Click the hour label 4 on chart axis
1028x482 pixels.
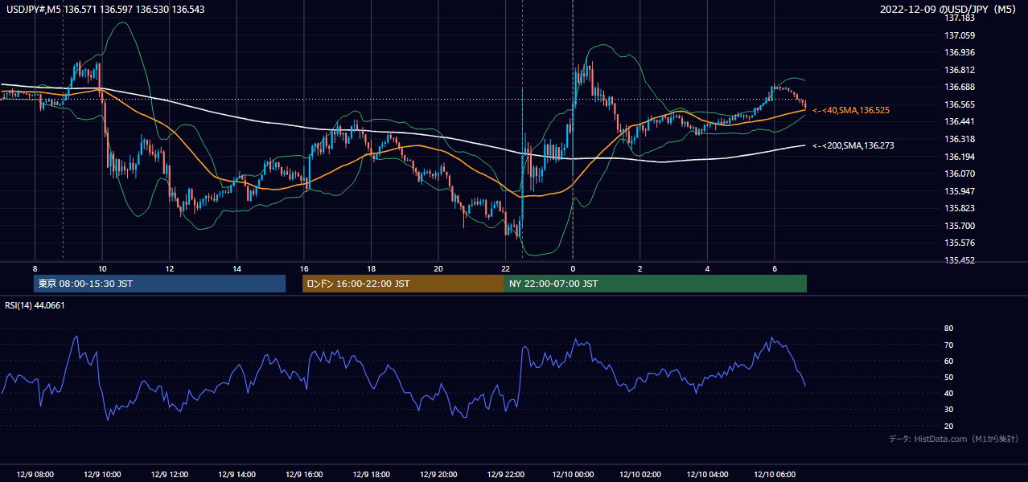pos(707,268)
